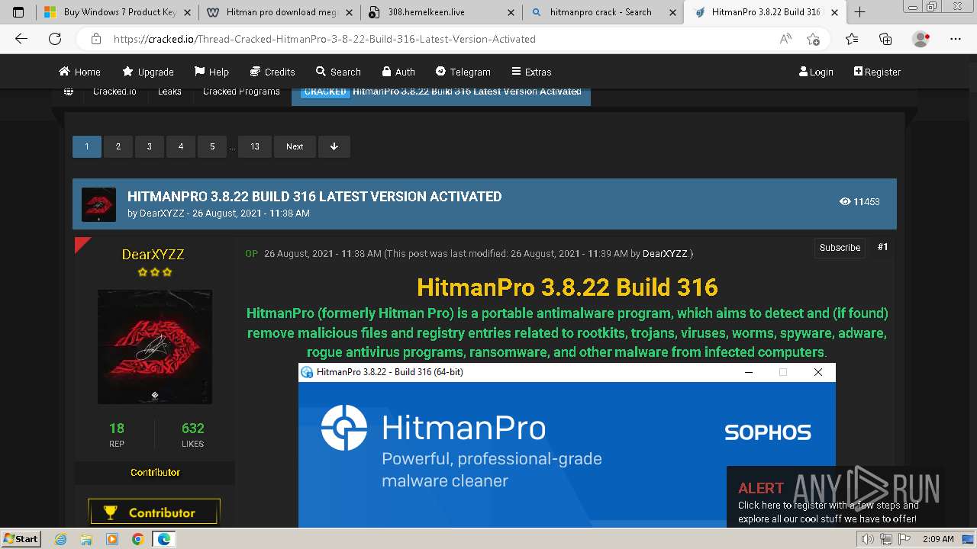Screen dimensions: 977x549
Task: Open the Credits menu item
Action: point(272,72)
